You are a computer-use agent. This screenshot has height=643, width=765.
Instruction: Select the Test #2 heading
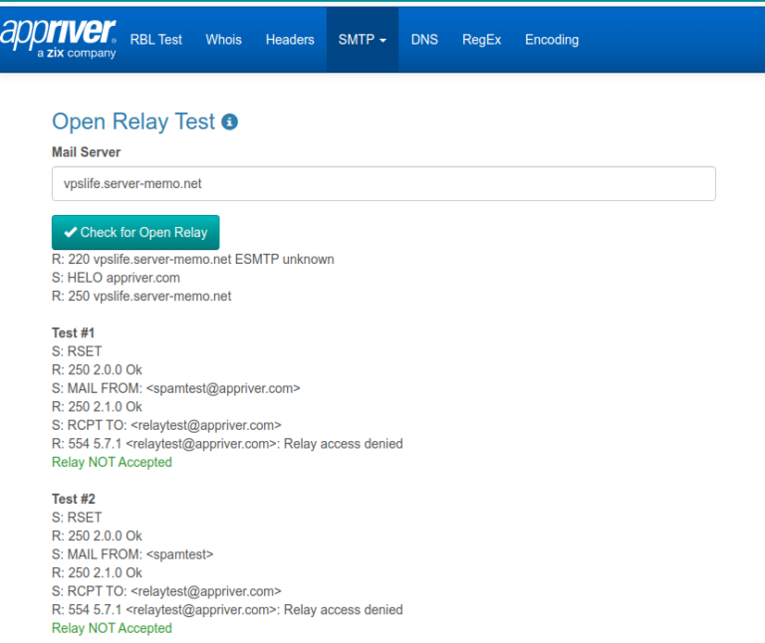tap(73, 499)
